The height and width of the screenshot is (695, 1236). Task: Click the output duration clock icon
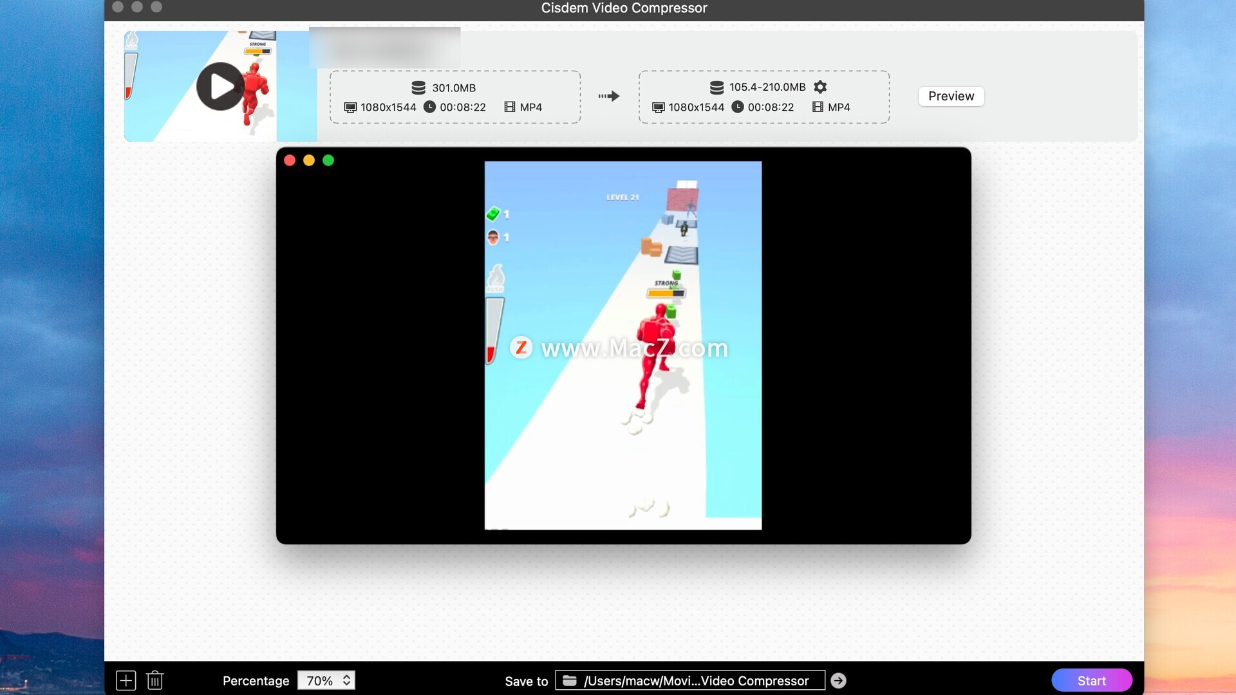tap(738, 107)
